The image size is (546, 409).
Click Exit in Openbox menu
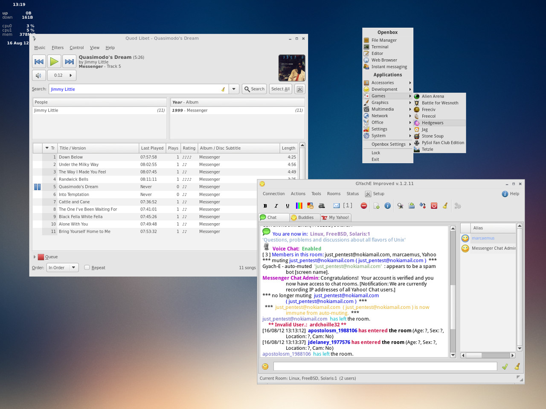coord(387,159)
